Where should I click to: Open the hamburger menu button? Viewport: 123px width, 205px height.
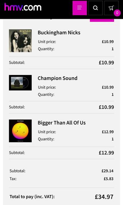(80, 8)
